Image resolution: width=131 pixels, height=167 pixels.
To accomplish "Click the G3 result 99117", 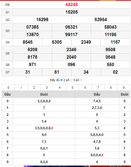I will pyautogui.click(x=71, y=35).
